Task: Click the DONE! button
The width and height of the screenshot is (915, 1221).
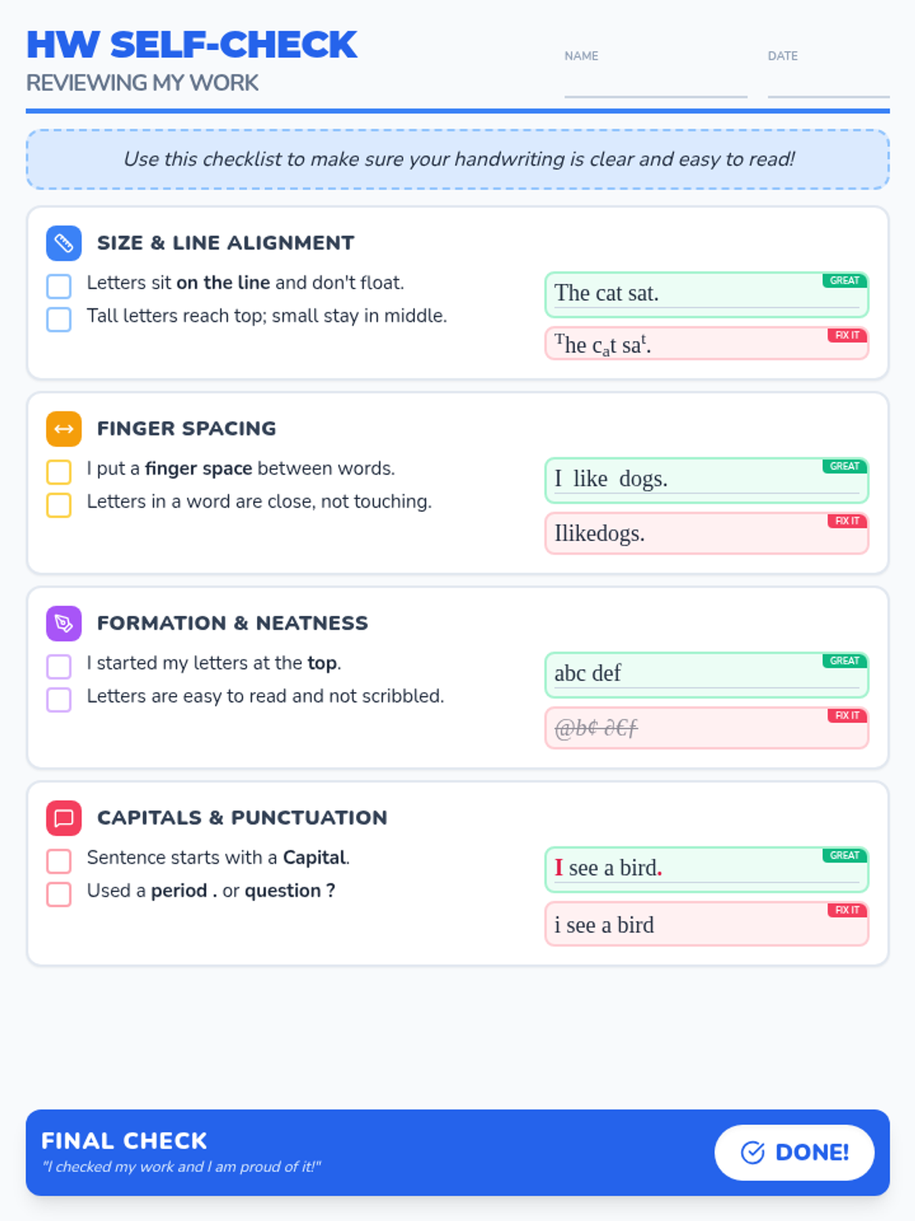Action: click(x=795, y=1152)
